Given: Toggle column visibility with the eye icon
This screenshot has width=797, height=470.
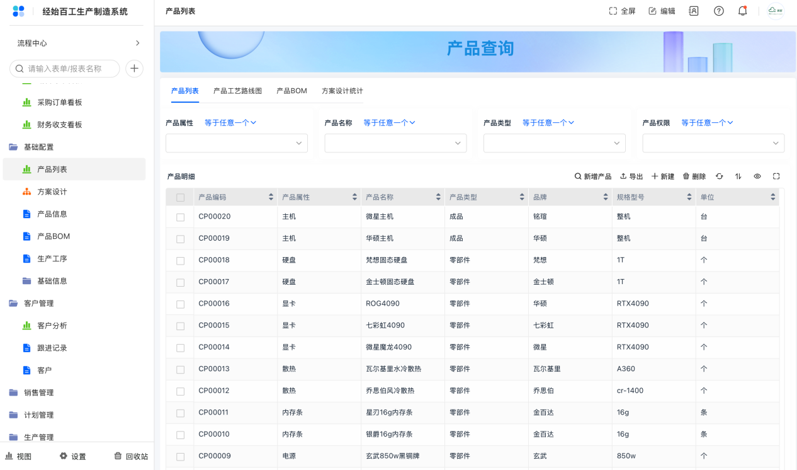Looking at the screenshot, I should click(757, 176).
